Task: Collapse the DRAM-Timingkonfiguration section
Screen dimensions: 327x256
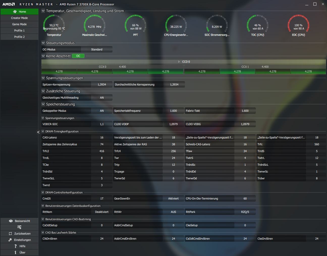Action: click(x=43, y=131)
